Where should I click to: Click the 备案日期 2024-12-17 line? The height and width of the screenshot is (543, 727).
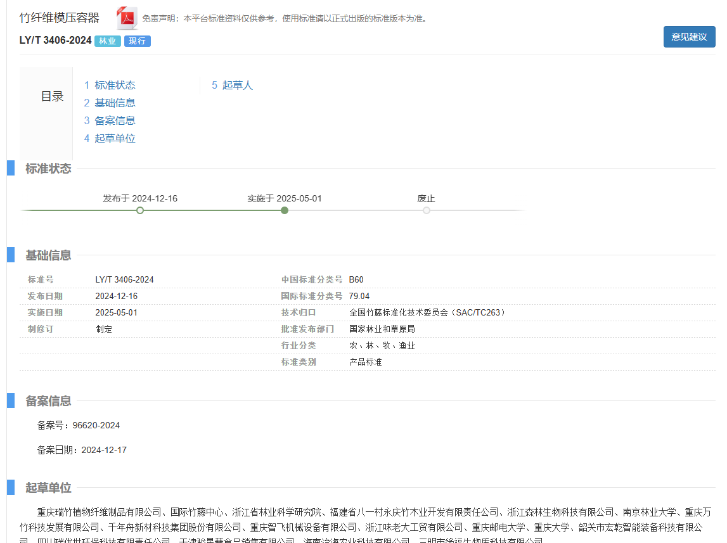click(x=82, y=450)
